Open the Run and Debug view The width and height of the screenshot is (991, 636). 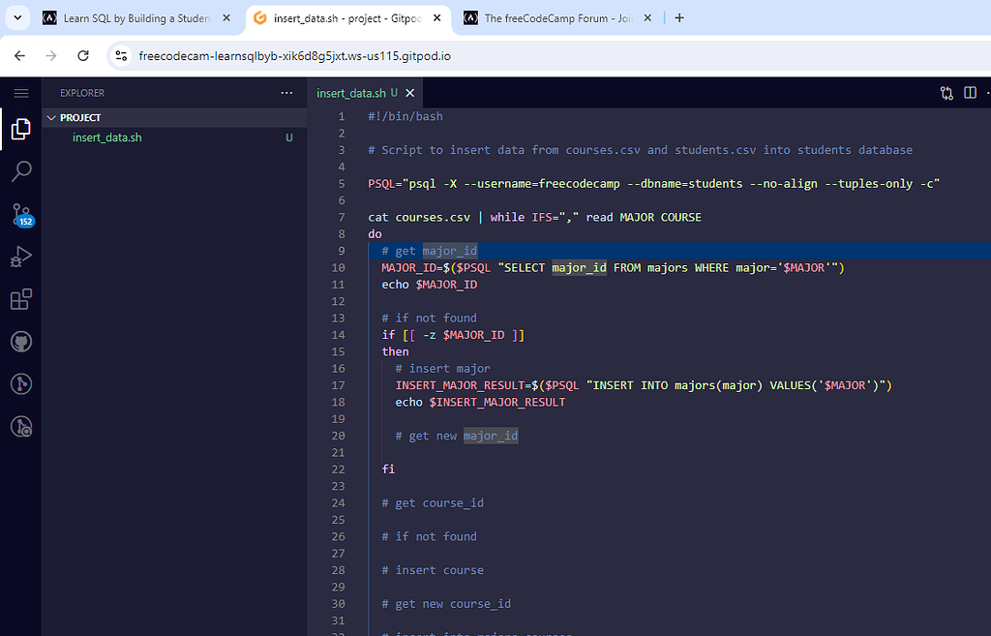point(21,257)
